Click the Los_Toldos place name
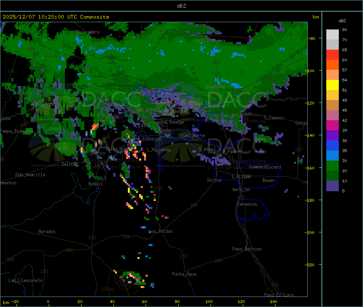 tap(161, 231)
